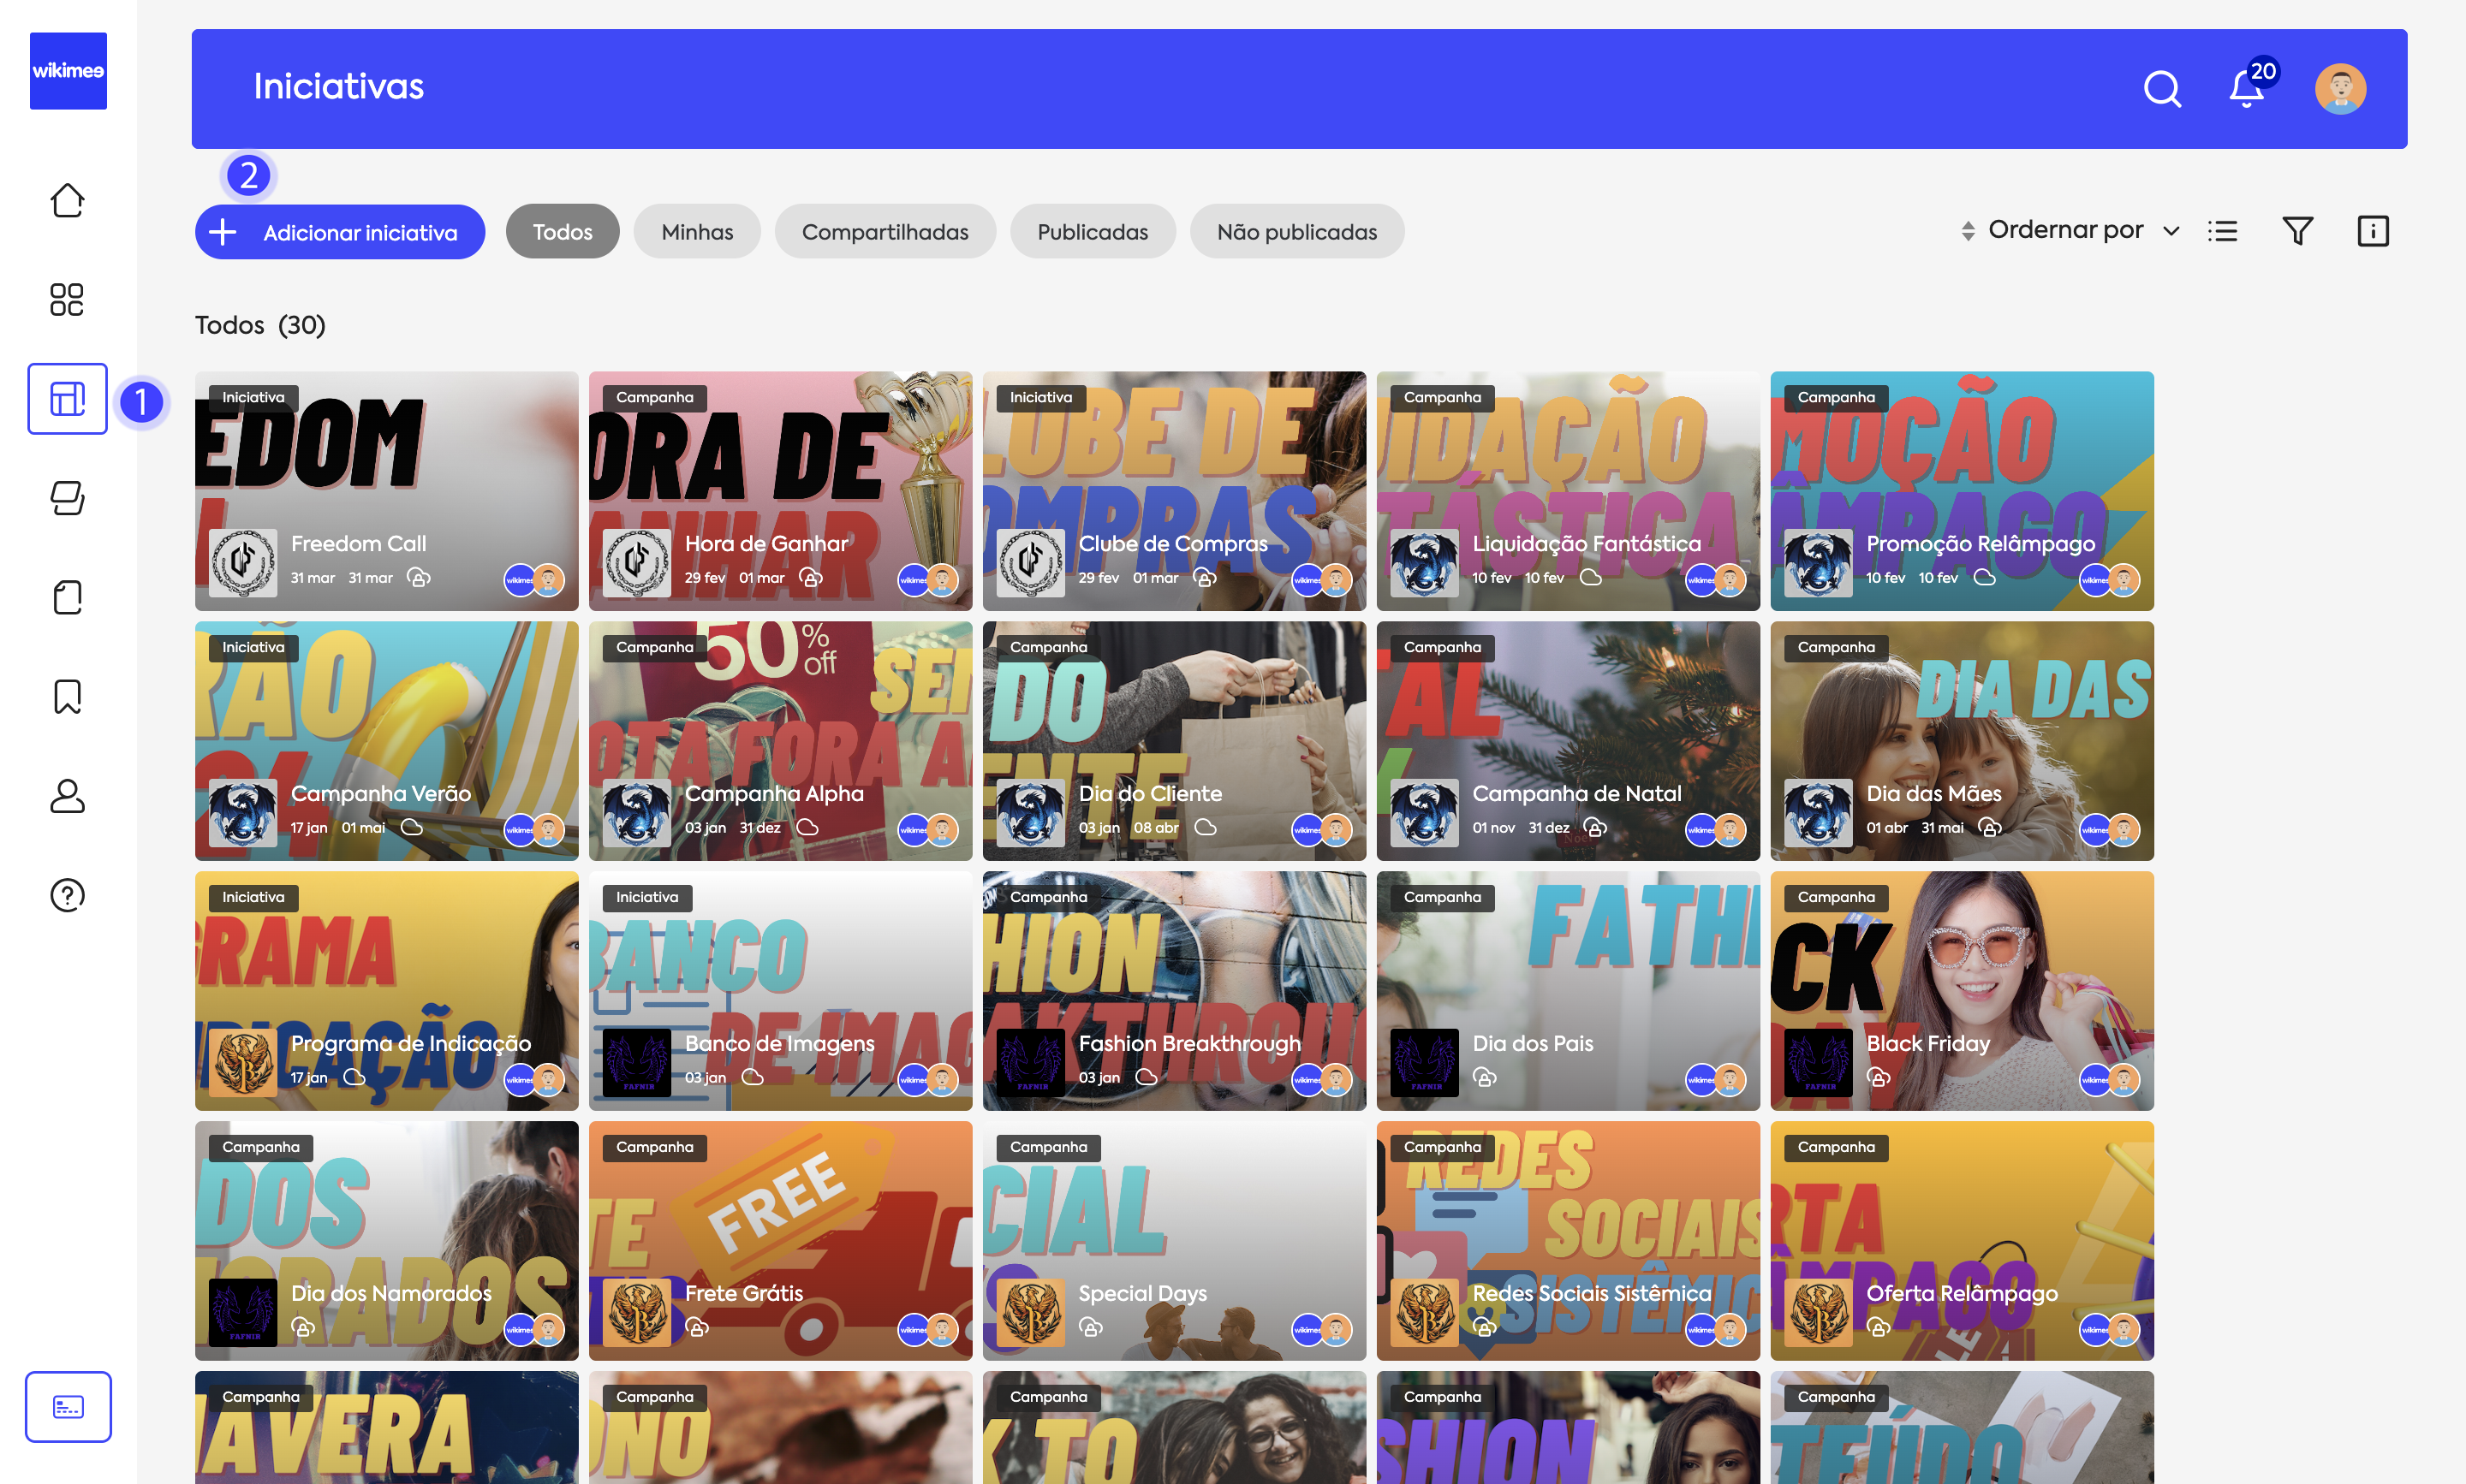Open the info panel icon

point(2373,231)
